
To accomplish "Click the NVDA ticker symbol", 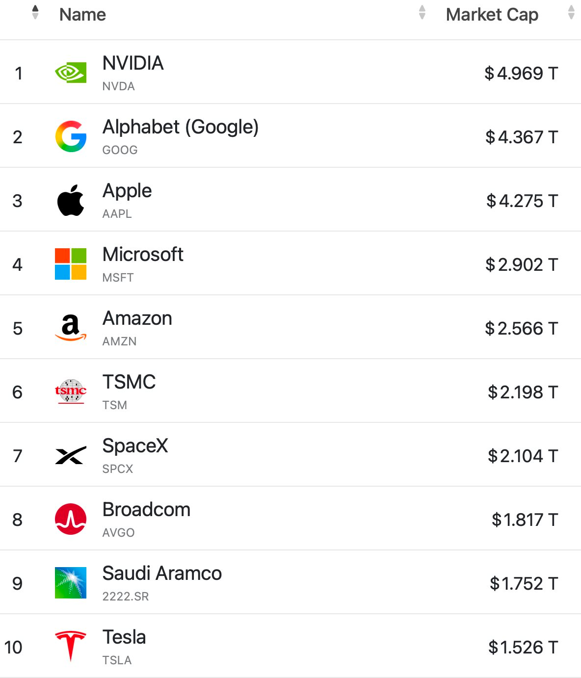I will (x=118, y=86).
